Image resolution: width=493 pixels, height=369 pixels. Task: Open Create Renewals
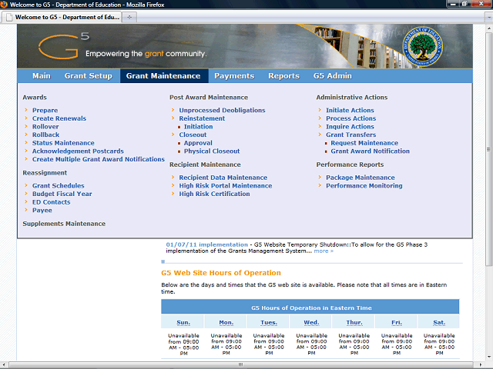[x=59, y=119]
